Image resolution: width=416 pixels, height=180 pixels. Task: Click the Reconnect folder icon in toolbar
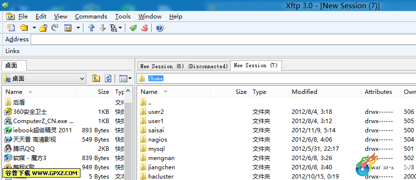click(x=43, y=28)
